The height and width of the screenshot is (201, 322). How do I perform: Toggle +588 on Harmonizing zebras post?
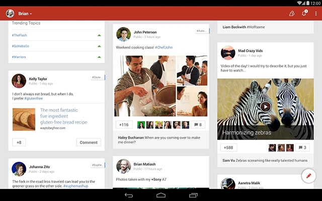pyautogui.click(x=228, y=148)
